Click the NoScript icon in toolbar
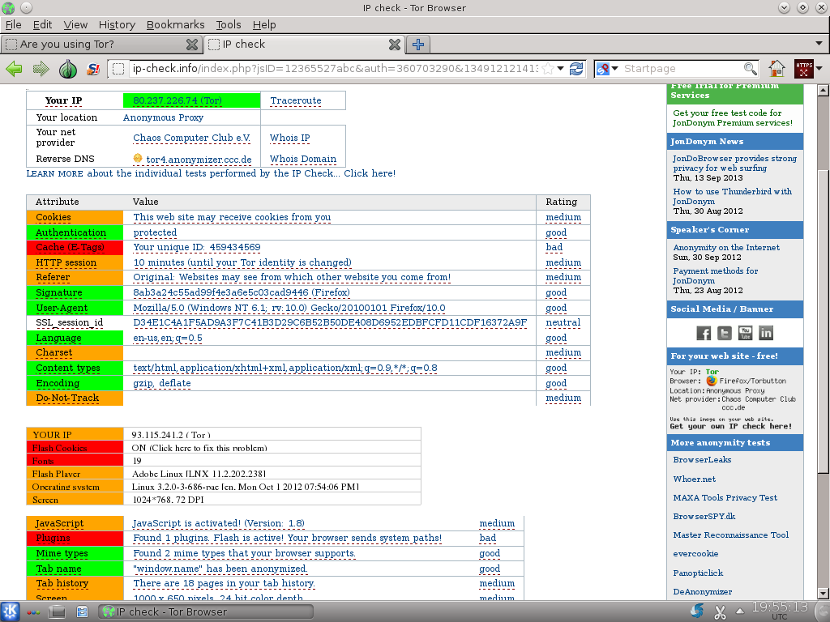830x622 pixels. click(x=93, y=69)
